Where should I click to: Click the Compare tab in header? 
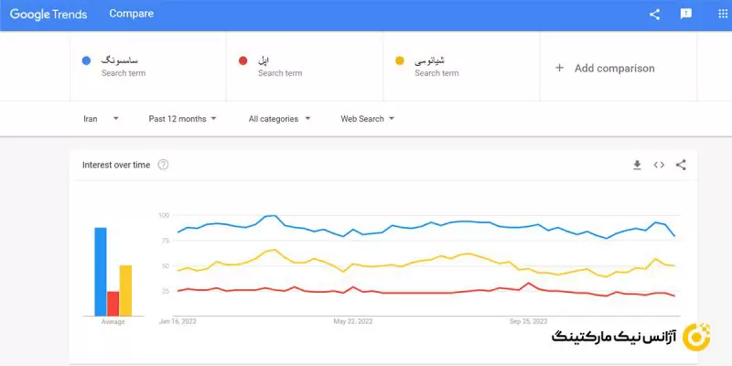[x=131, y=14]
